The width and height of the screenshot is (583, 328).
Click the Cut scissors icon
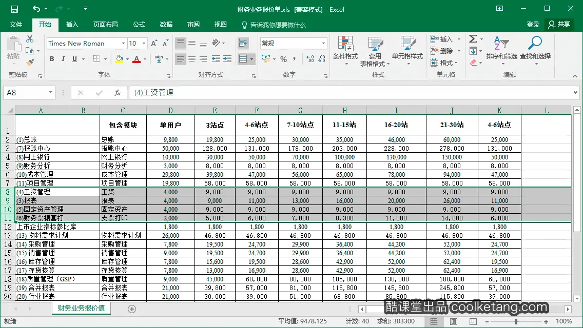pyautogui.click(x=30, y=39)
